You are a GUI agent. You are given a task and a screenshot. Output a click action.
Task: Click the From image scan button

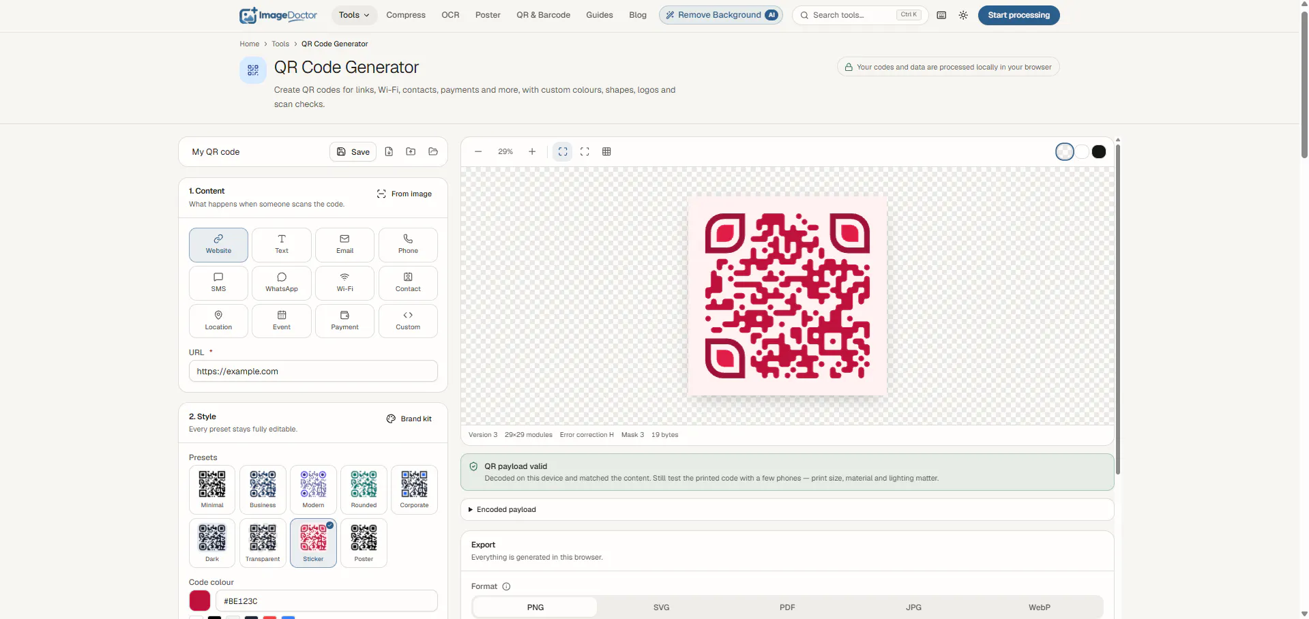coord(405,194)
